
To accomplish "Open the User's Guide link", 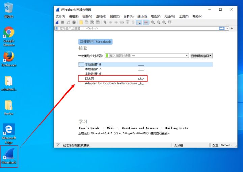I will [x=89, y=128].
